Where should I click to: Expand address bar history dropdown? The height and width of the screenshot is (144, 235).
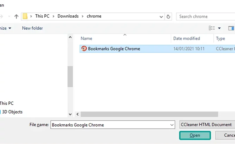click(x=161, y=17)
